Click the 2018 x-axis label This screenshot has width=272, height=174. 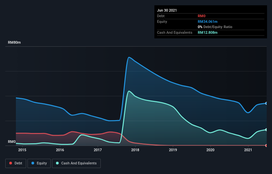[135, 150]
